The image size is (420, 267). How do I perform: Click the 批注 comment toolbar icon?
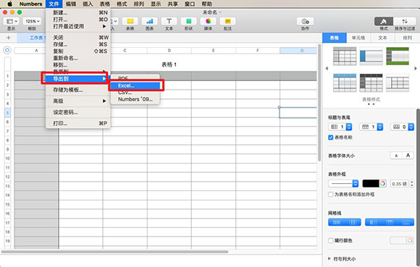227,22
